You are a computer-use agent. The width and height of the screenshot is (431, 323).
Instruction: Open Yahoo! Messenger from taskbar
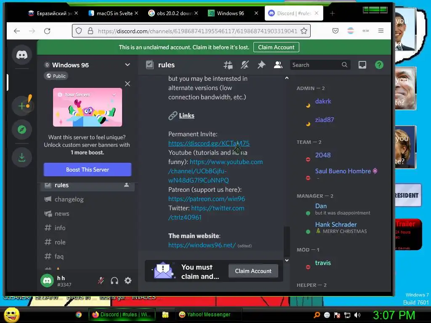coord(208,315)
